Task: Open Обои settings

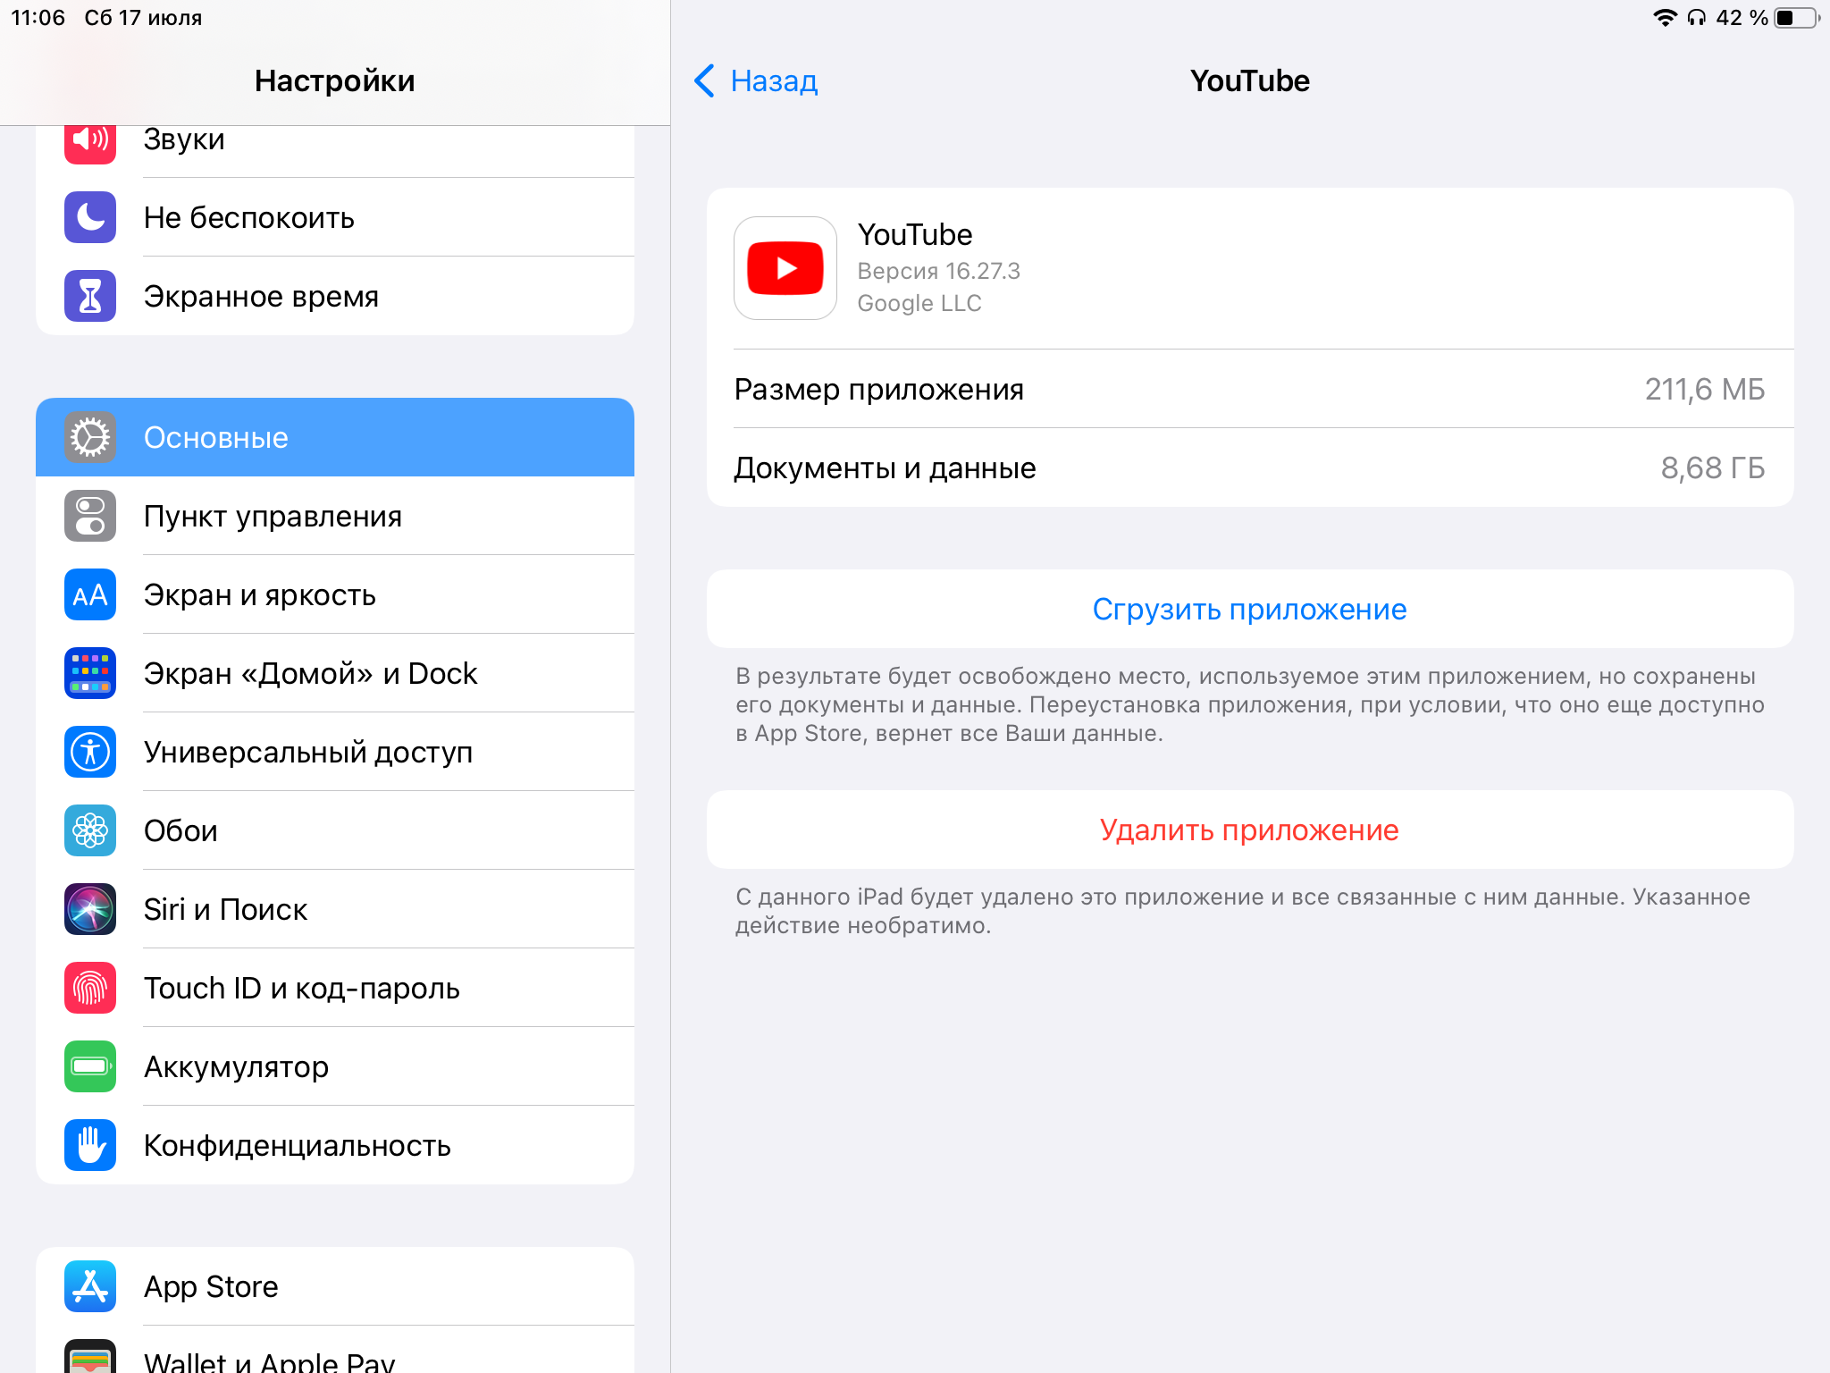Action: point(335,830)
